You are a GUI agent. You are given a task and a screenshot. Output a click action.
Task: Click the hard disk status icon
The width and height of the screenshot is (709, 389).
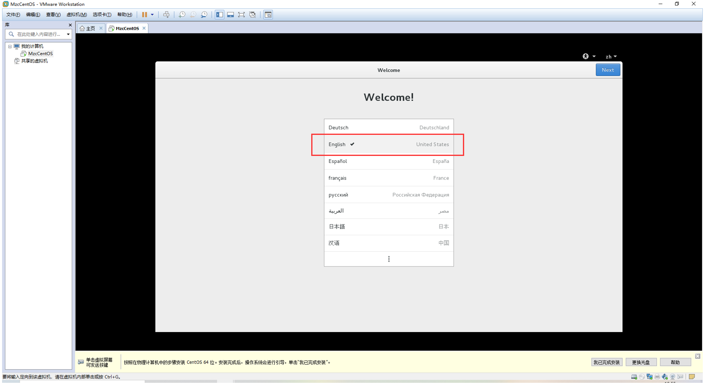tap(634, 377)
